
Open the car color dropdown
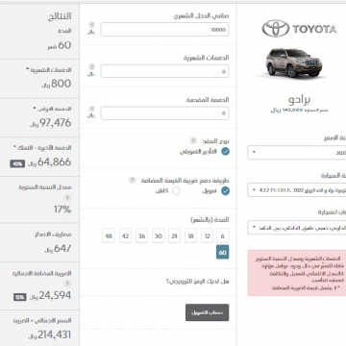[x=297, y=228]
